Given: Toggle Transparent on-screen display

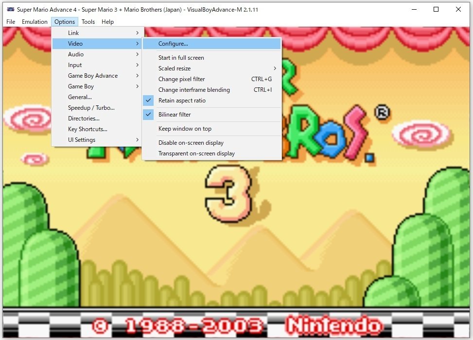Looking at the screenshot, I should [x=212, y=153].
